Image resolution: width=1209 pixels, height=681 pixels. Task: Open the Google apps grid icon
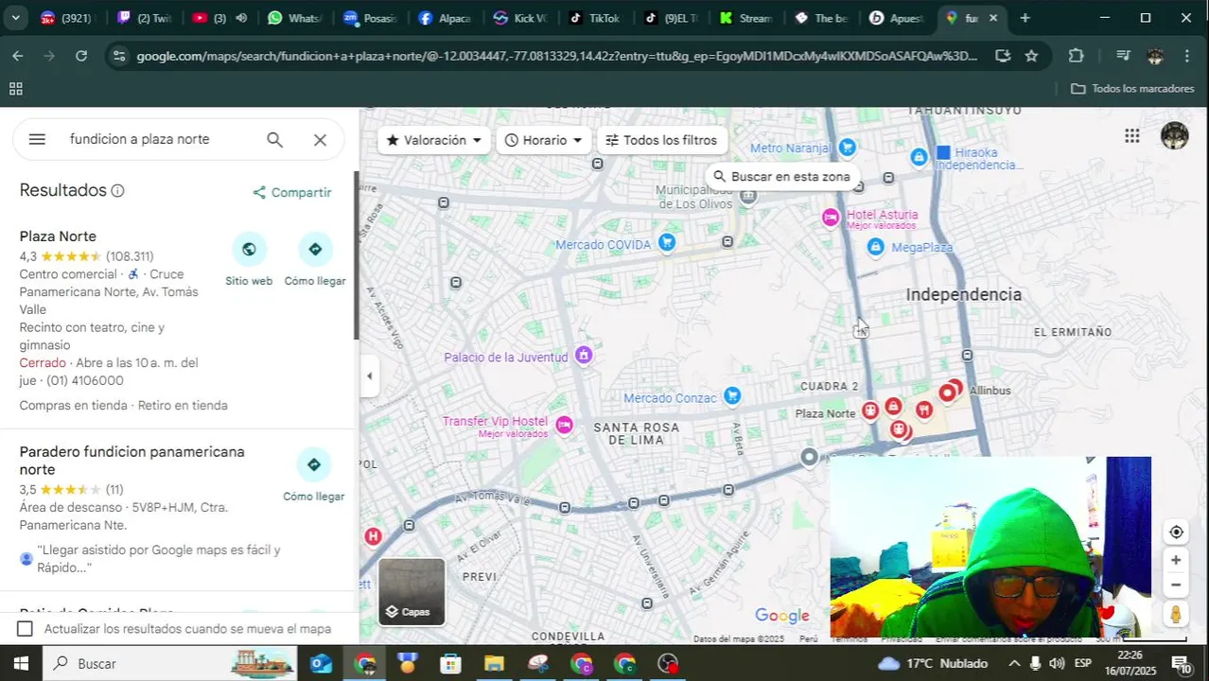click(x=1131, y=136)
